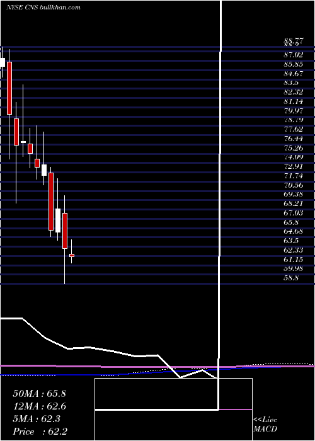Viewport: 315px width, 441px height.
Task: Click the 72.91 price axis label
Action: (294, 166)
